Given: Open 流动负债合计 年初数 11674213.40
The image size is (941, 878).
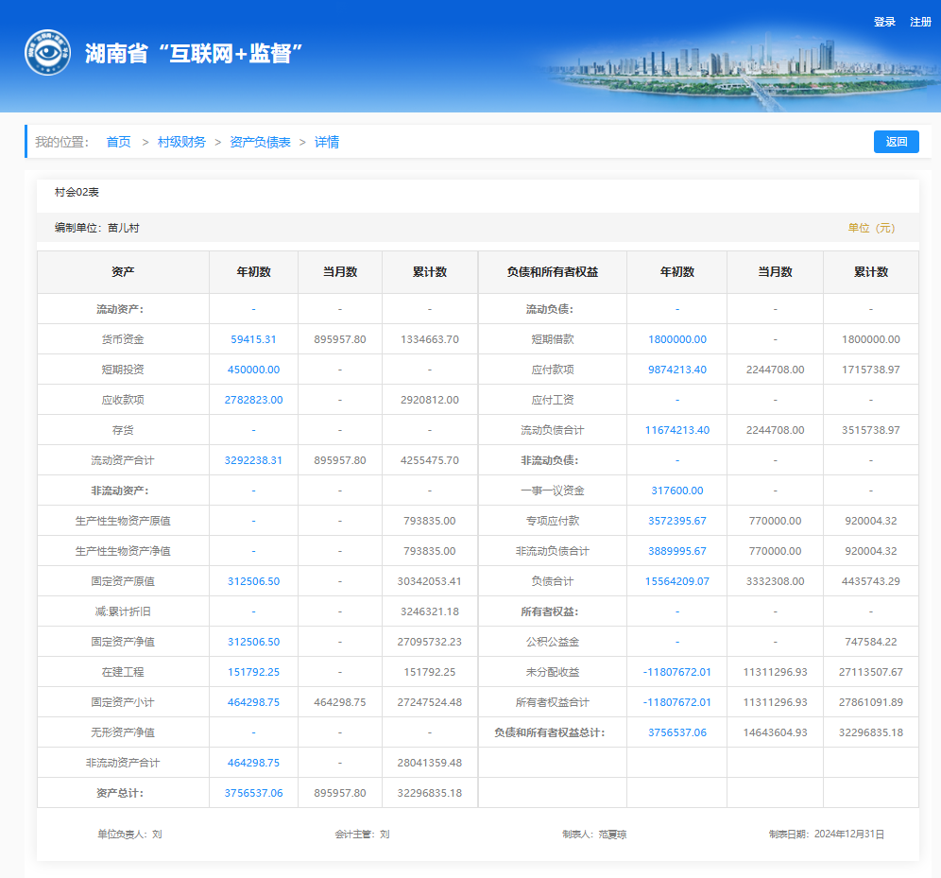Looking at the screenshot, I should 677,430.
